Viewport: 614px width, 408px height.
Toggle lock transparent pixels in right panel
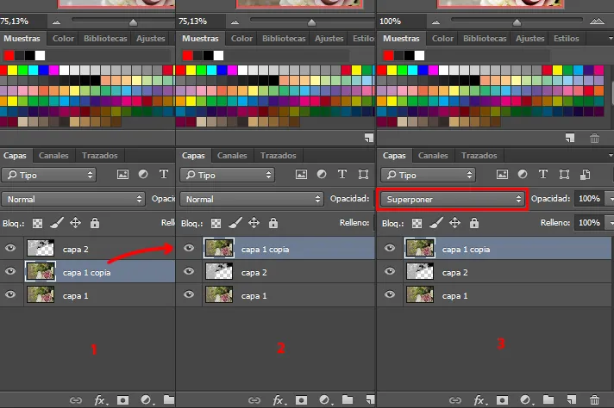(417, 223)
